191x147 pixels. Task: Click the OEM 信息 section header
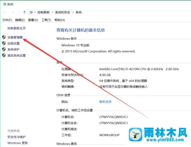(63, 95)
